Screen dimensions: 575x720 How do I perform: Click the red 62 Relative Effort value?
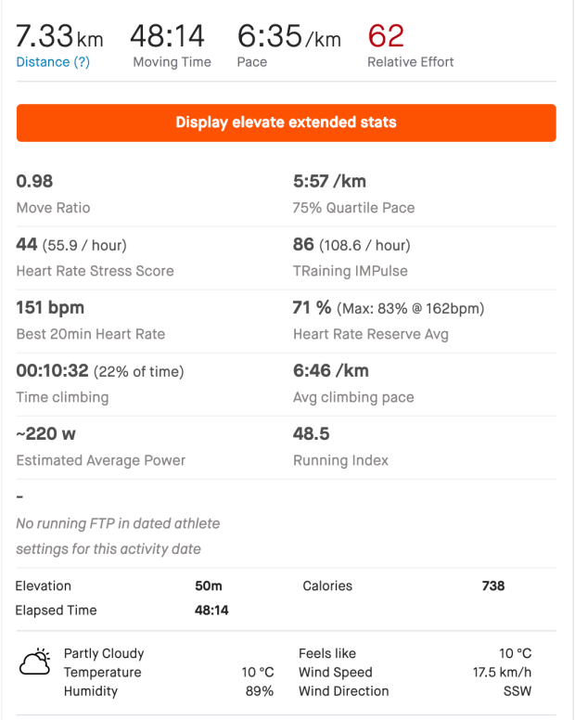pos(386,37)
